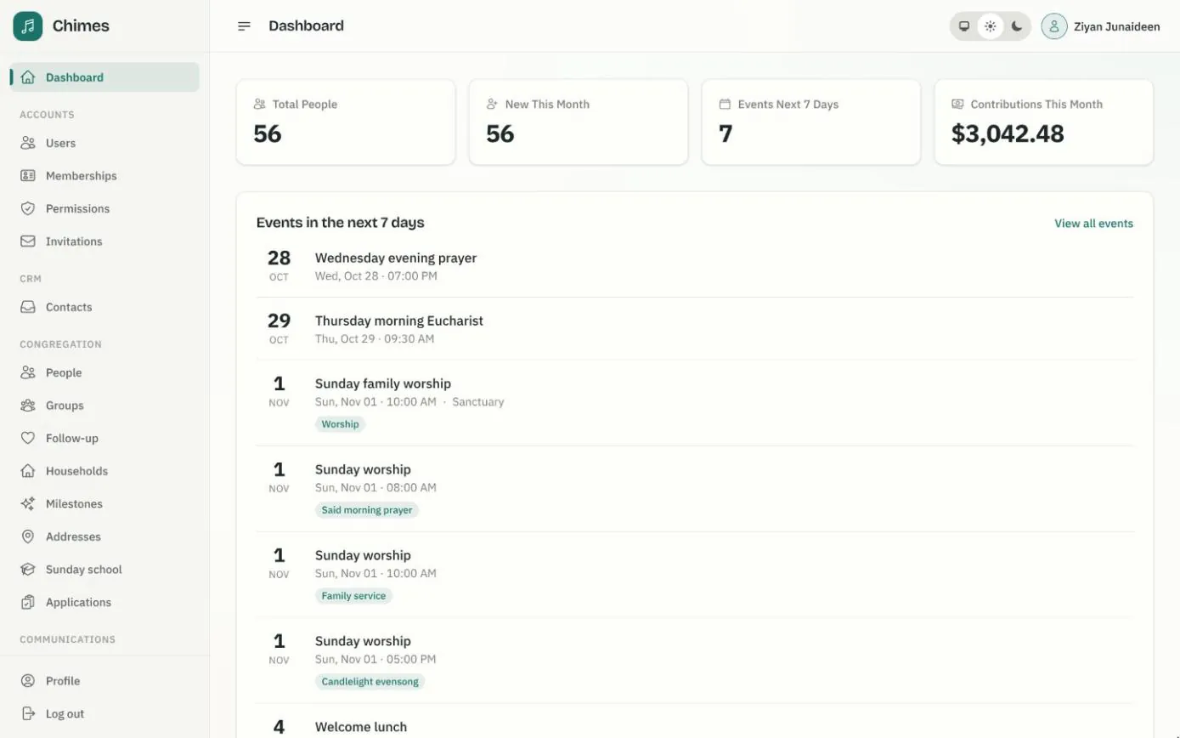Open the Thursday morning Eucharist event
This screenshot has width=1180, height=738.
[x=399, y=321]
